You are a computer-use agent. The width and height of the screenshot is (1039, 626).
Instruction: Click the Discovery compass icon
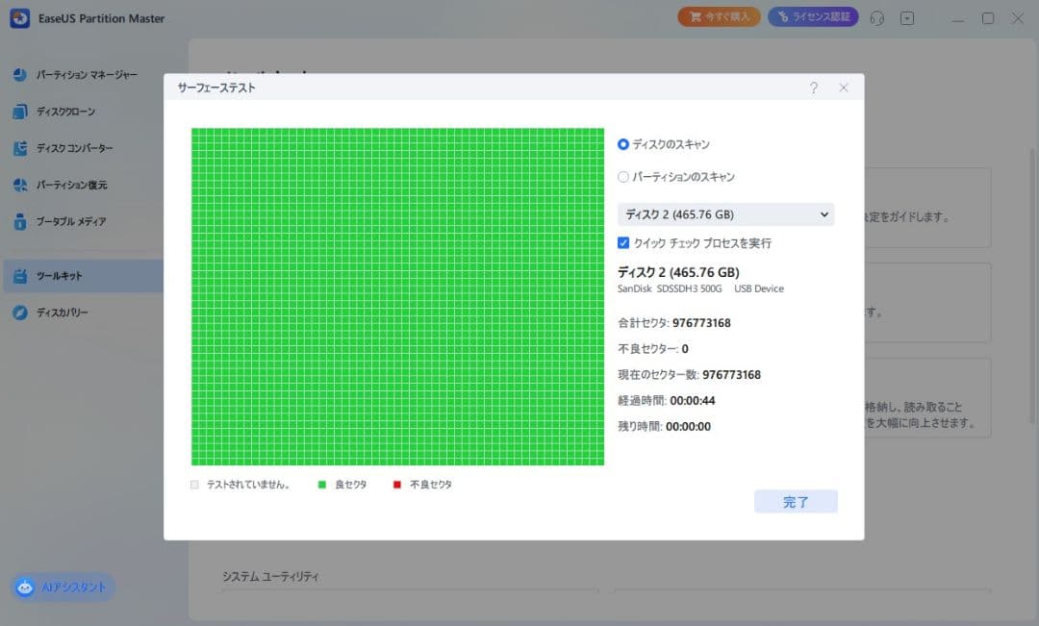coord(20,313)
